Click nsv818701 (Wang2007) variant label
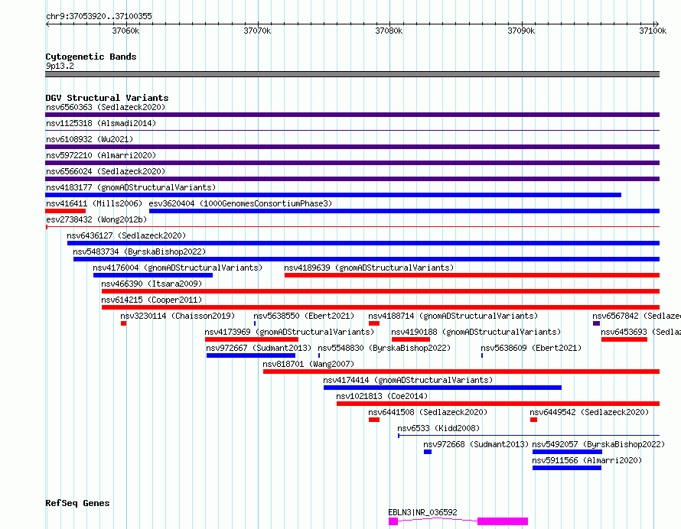This screenshot has width=681, height=529. coord(308,364)
